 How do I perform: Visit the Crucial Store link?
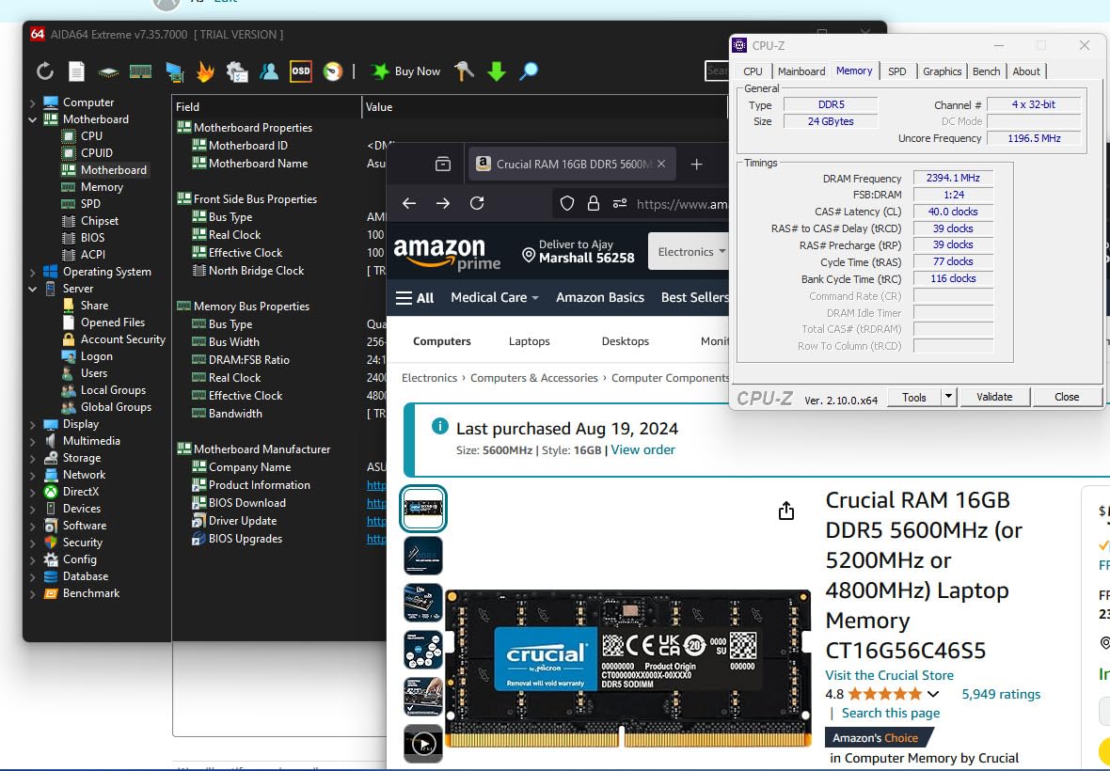pos(889,675)
